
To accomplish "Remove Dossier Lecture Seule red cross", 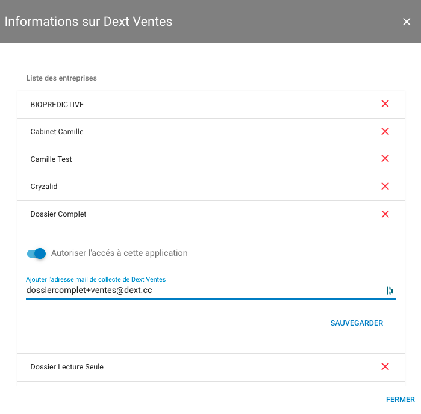I will (x=385, y=366).
